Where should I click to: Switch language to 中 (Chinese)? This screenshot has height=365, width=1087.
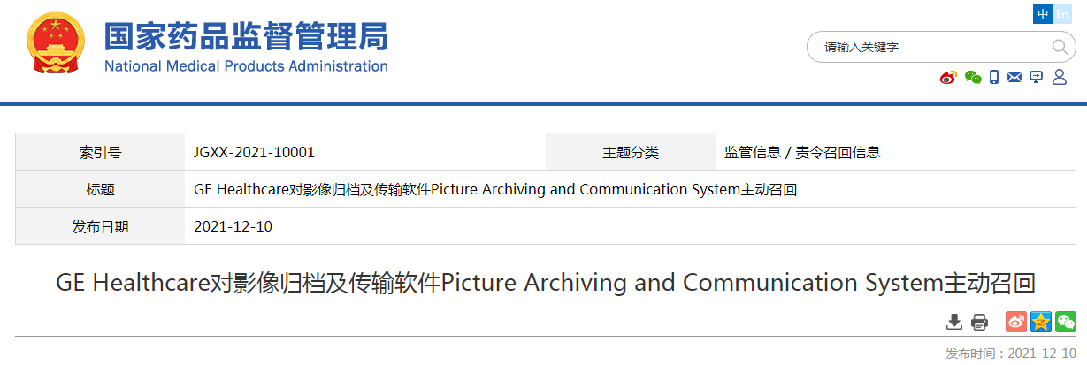[1043, 14]
